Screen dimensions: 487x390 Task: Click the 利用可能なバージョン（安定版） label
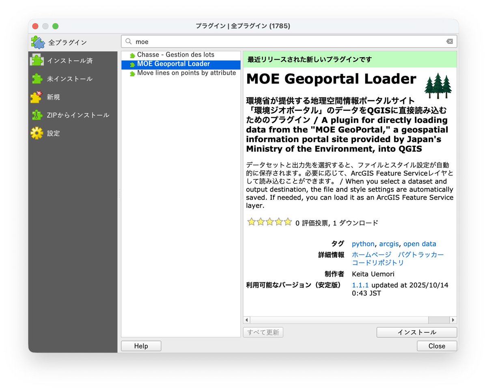295,285
